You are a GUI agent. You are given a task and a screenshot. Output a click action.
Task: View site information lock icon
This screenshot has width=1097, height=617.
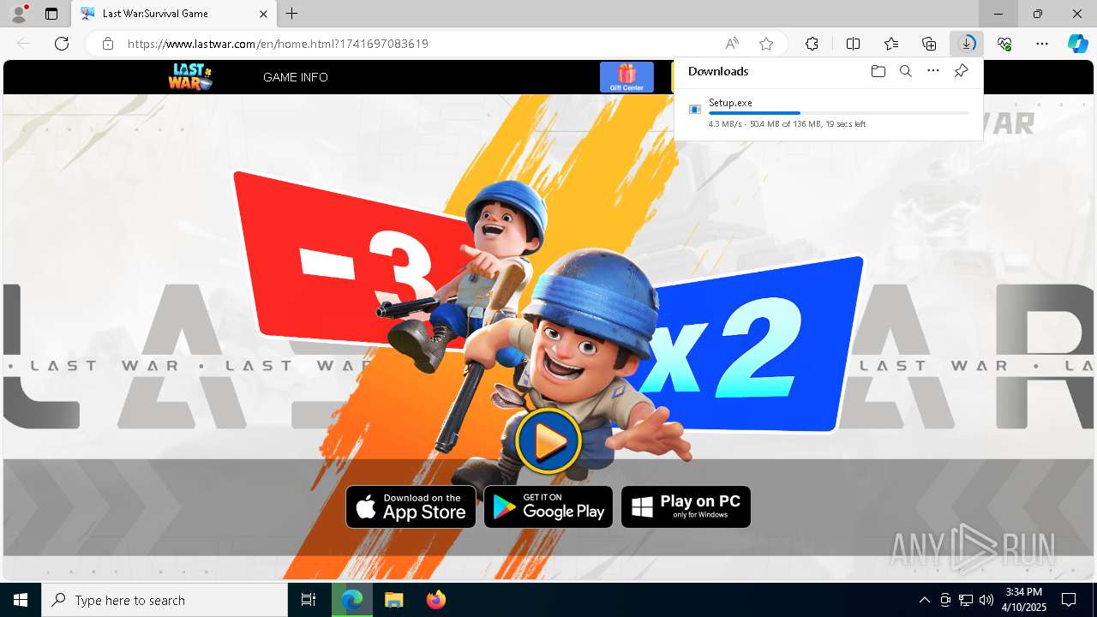pyautogui.click(x=108, y=44)
